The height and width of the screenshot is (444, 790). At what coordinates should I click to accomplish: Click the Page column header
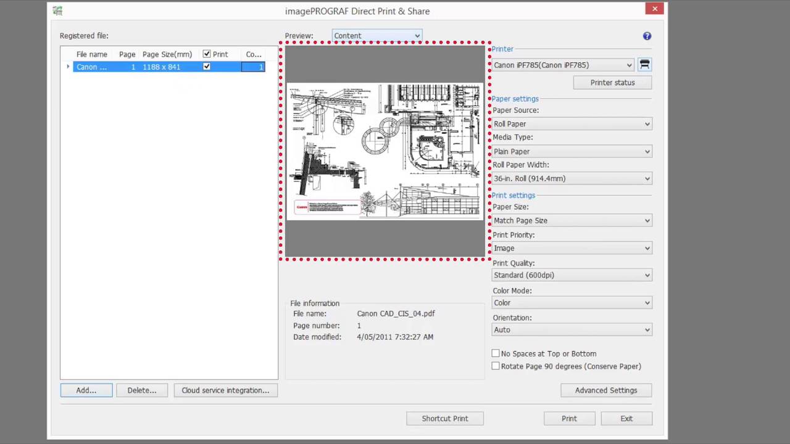click(x=127, y=54)
